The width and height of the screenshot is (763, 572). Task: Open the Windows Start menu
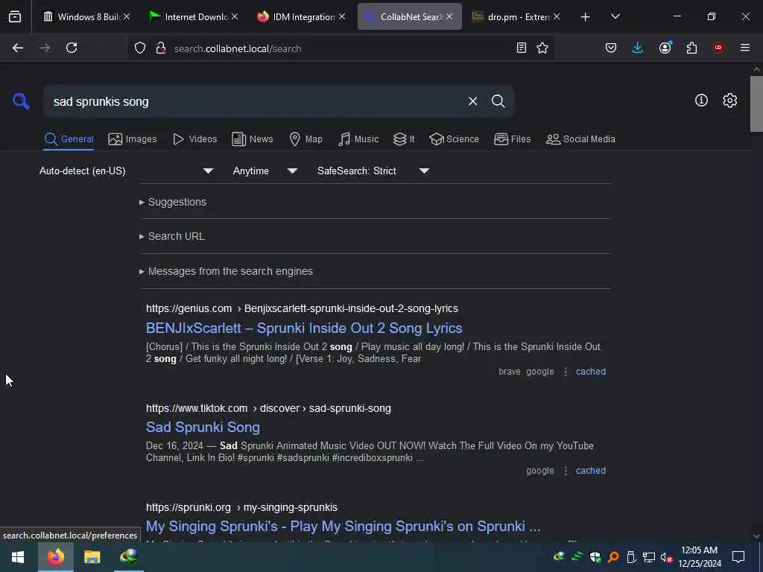coord(18,557)
